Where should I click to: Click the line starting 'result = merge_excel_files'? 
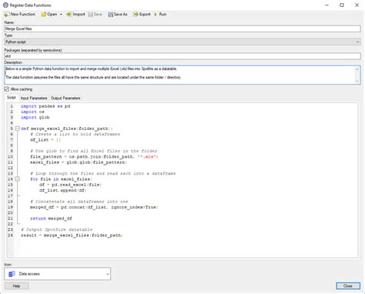pos(72,236)
